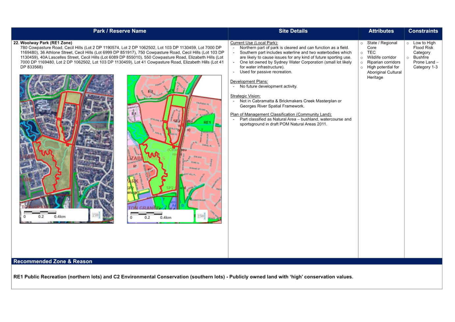Click the 'Wildlife corridor' attribute
455x322 pixels.
382,57
